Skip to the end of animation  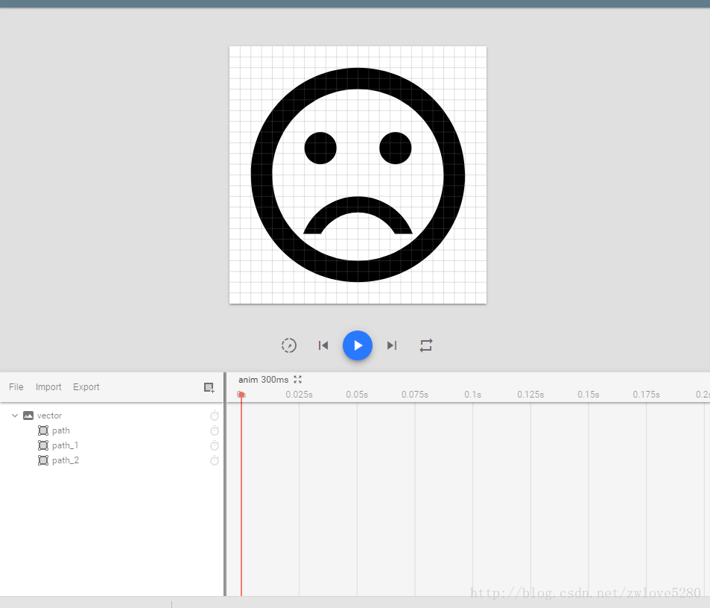[x=392, y=345]
